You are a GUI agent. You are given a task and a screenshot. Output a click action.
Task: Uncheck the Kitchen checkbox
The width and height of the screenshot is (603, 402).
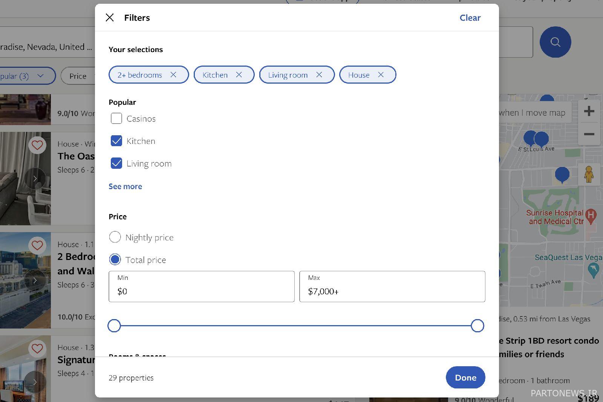point(116,141)
